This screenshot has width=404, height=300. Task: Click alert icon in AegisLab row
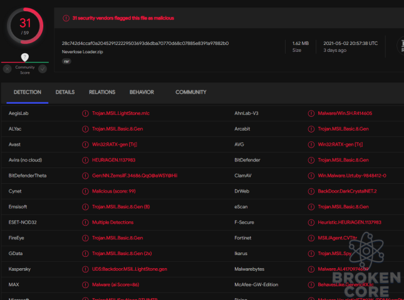pos(85,113)
